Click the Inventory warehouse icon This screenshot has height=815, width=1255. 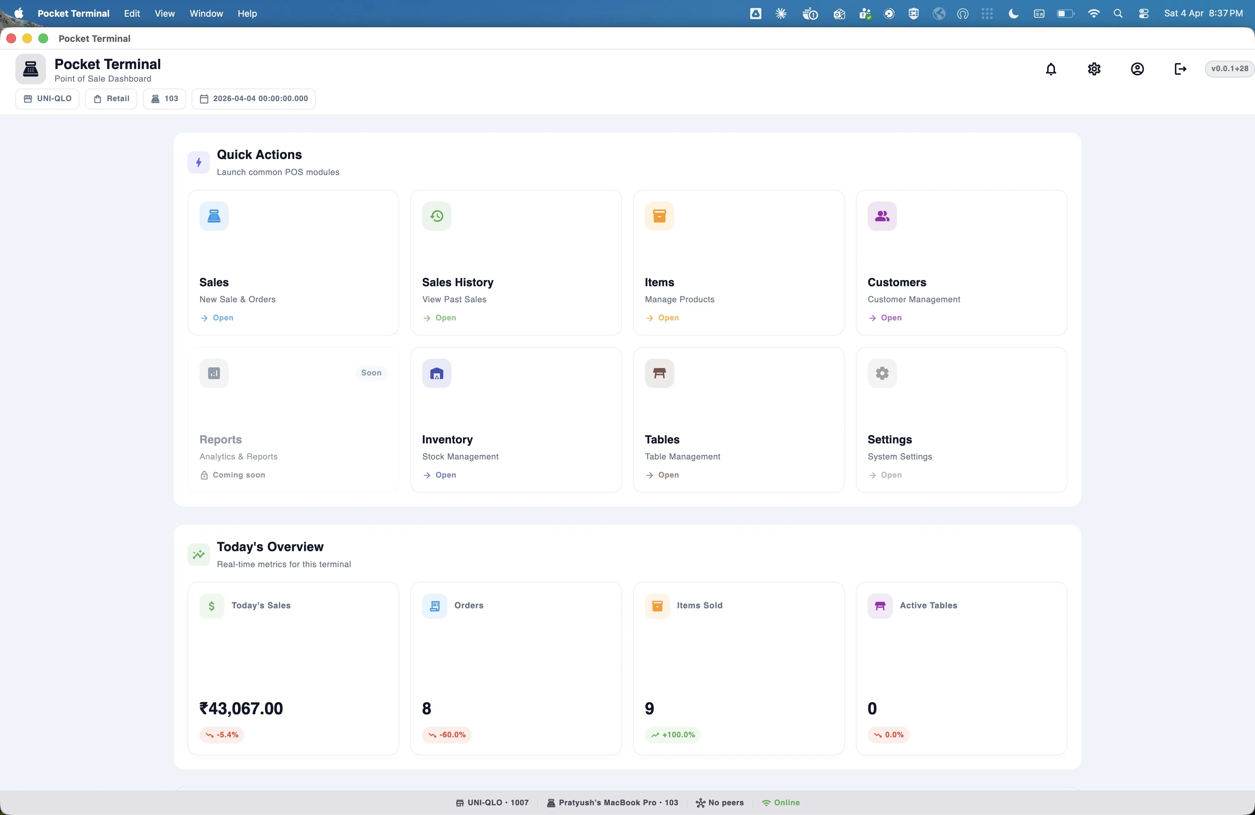coord(436,373)
